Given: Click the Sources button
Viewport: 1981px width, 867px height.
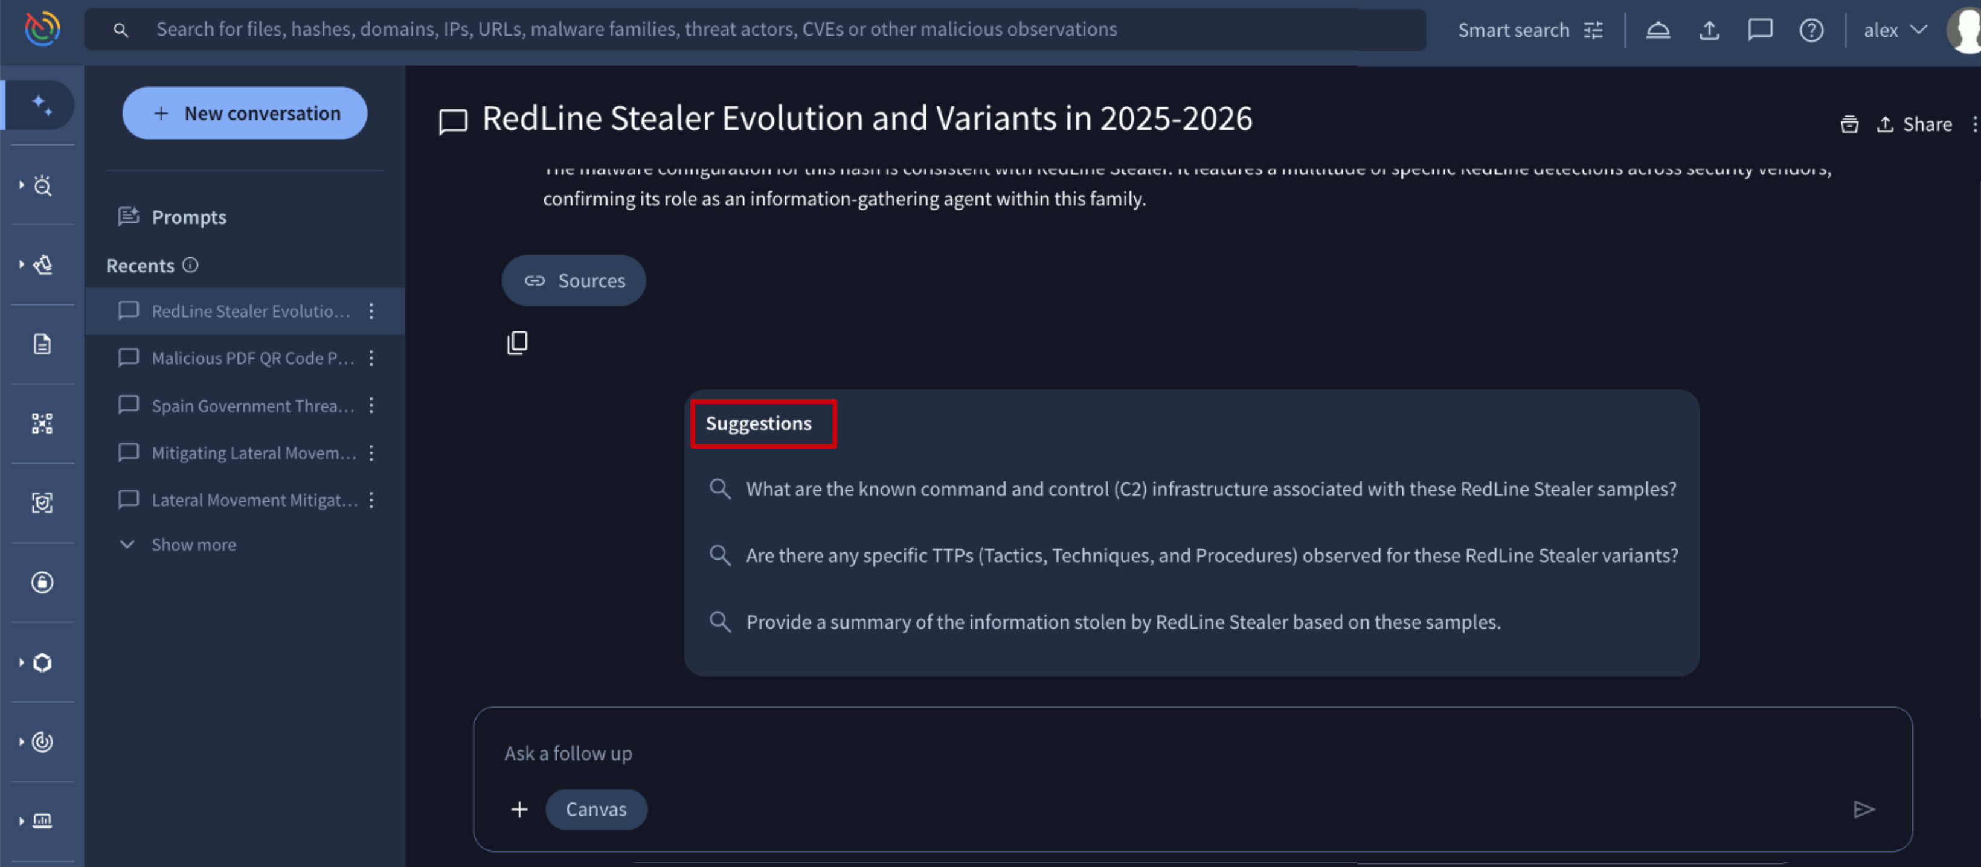Looking at the screenshot, I should tap(574, 281).
